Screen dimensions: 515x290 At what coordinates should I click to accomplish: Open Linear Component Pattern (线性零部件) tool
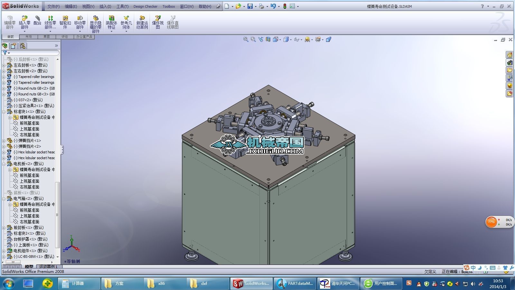tap(50, 23)
